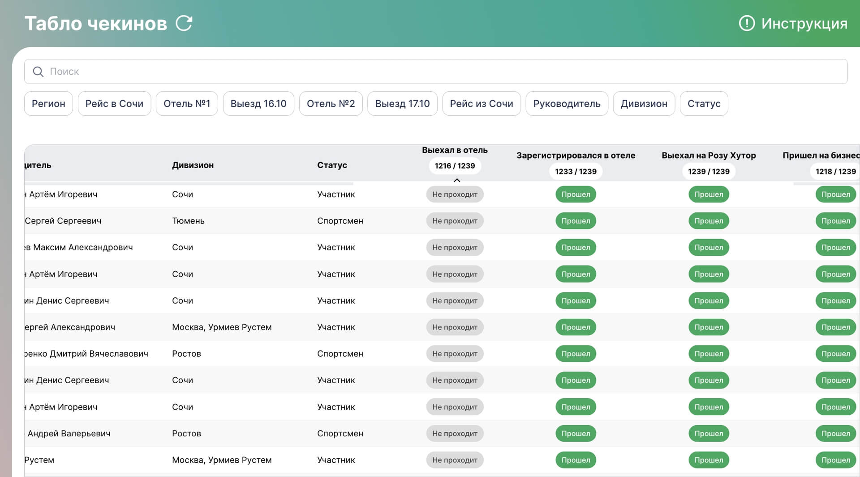Click the refresh icon next to Табло чекинов
Screen dimensions: 860x477
pyautogui.click(x=184, y=23)
